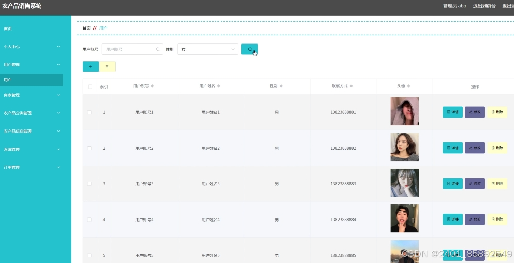Viewport: 514px width, 263px height.
Task: Sort table by 联系方式 column
Action: (x=351, y=86)
